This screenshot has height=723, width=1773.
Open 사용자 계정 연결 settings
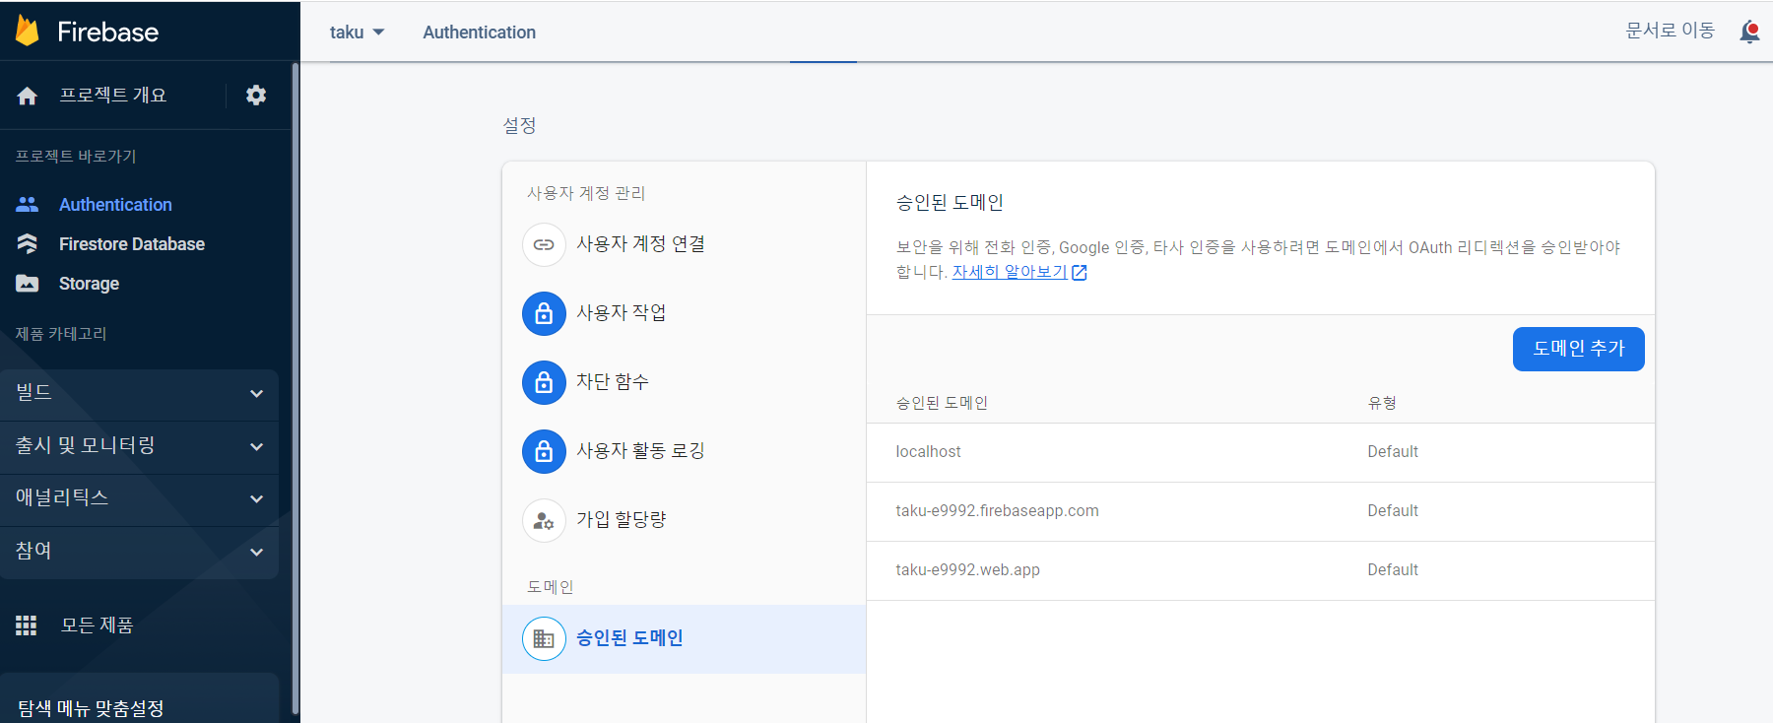(684, 244)
